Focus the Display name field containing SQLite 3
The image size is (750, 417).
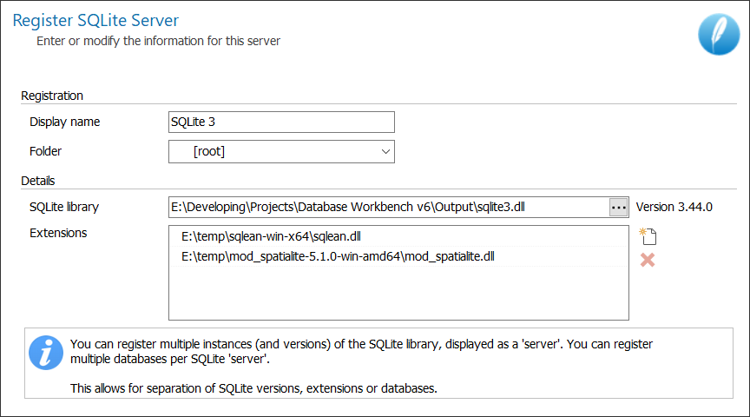point(281,122)
